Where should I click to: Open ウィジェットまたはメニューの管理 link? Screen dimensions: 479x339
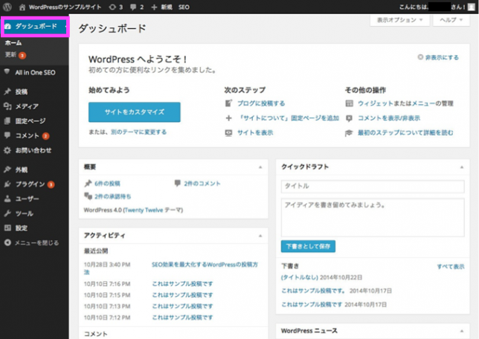point(405,103)
